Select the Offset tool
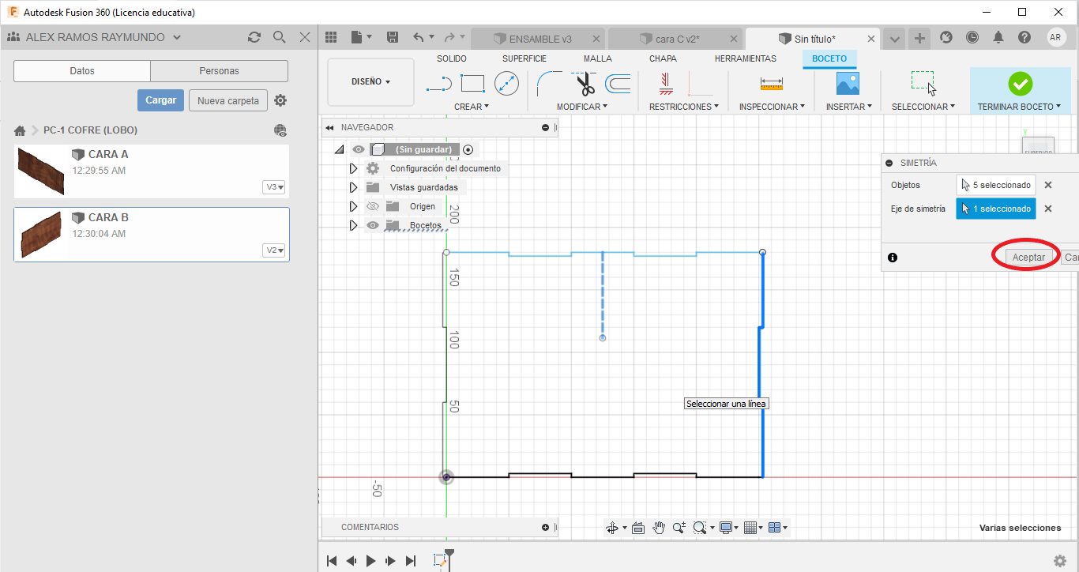The image size is (1079, 572). [618, 84]
